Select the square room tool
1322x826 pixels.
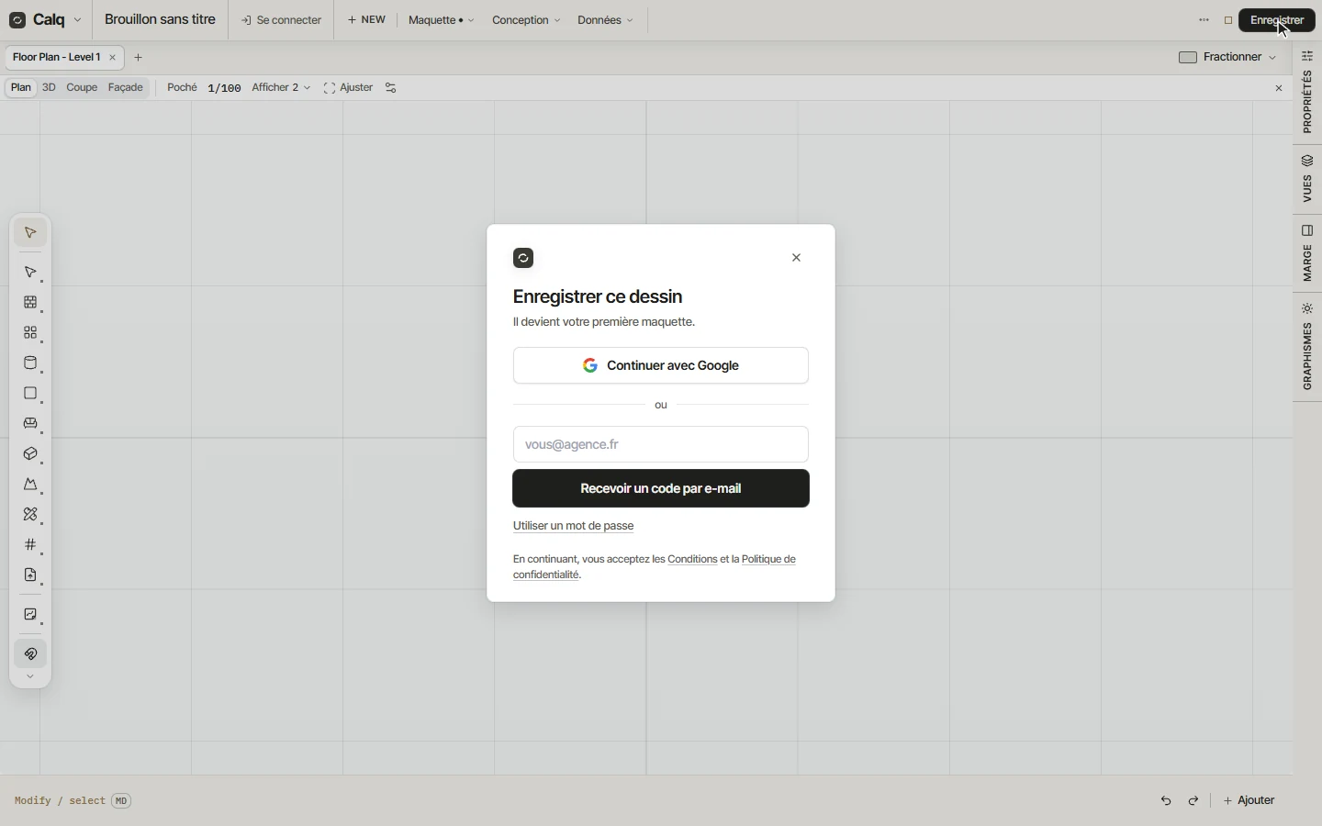[x=30, y=394]
